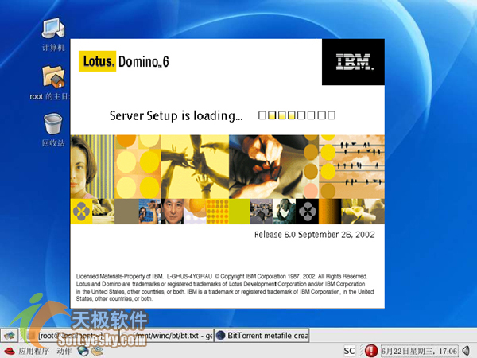Image resolution: width=477 pixels, height=358 pixels.
Task: Open the 应用程序 (Applications) menu
Action: (34, 350)
